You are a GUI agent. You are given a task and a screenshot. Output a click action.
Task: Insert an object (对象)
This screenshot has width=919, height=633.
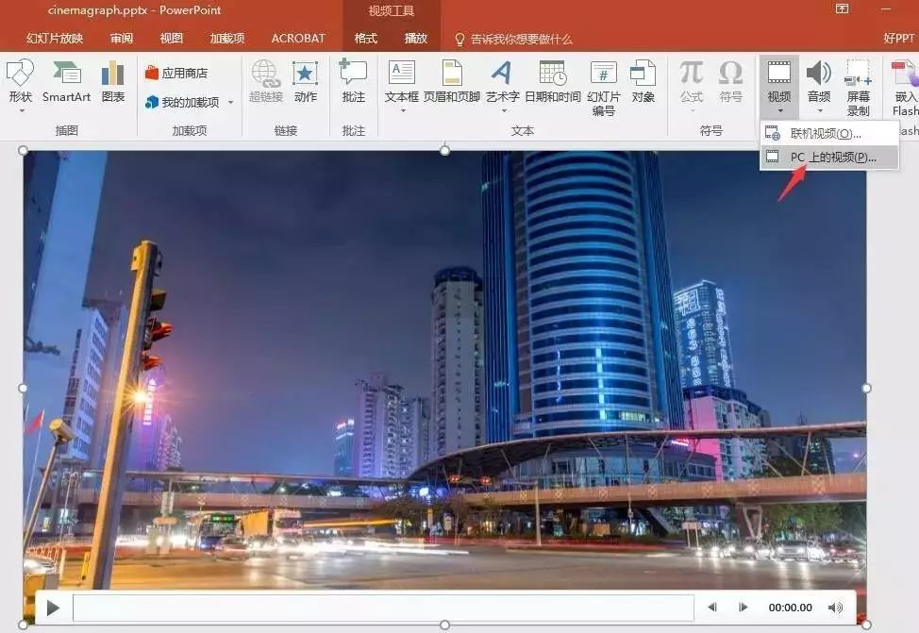coord(643,82)
